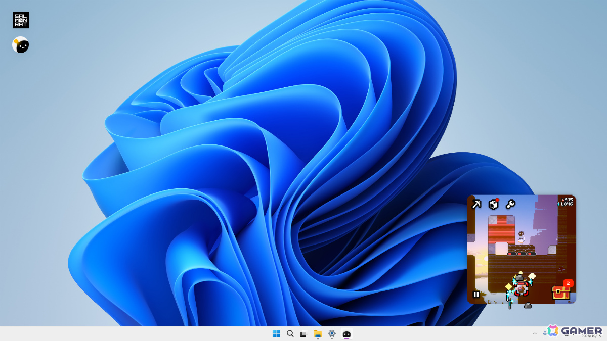Screen dimensions: 607x341
Task: Open Settings gear on taskbar
Action: click(332, 334)
